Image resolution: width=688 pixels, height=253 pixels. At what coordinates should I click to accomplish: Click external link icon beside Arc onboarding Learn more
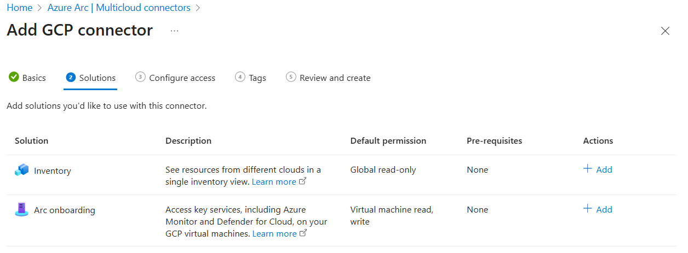pyautogui.click(x=303, y=233)
